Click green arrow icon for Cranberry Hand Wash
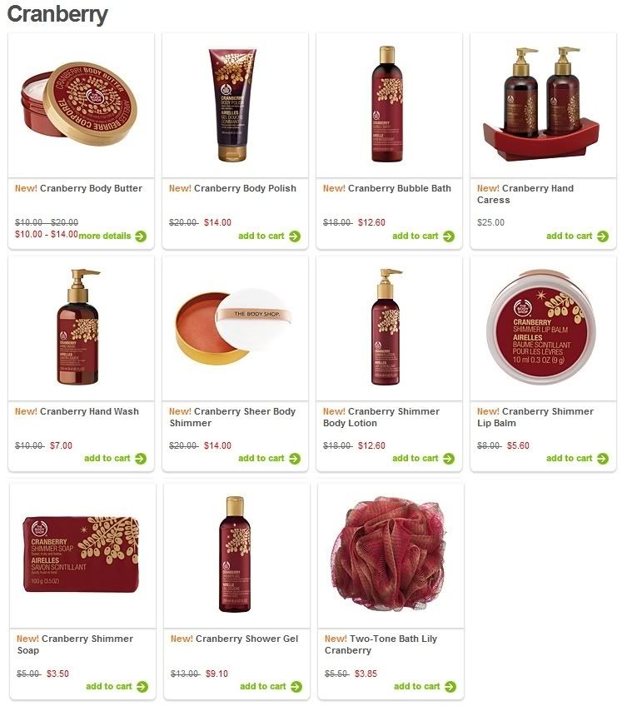The width and height of the screenshot is (627, 711). pyautogui.click(x=141, y=459)
